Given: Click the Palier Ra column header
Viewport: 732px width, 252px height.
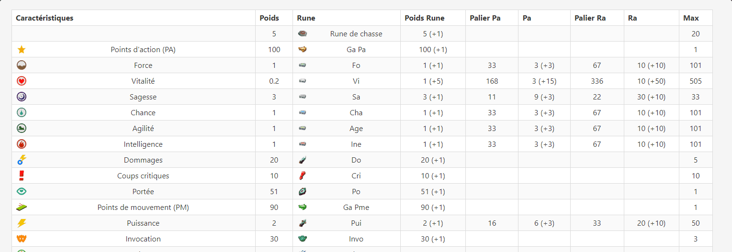Looking at the screenshot, I should 590,18.
